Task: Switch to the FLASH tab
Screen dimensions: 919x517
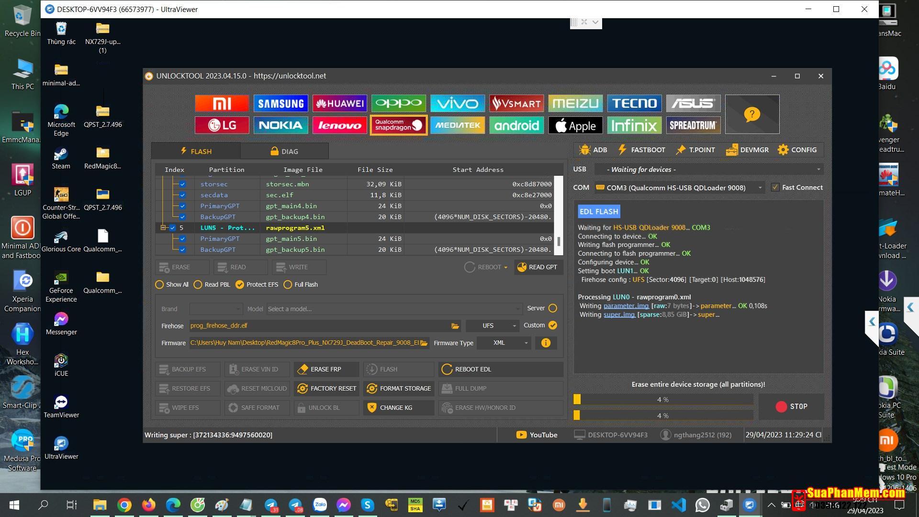Action: point(196,151)
